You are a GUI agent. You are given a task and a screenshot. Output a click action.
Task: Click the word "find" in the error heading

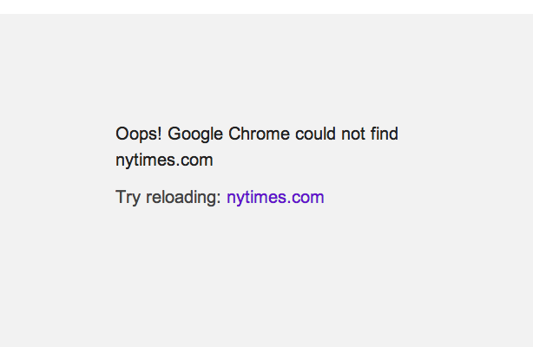pyautogui.click(x=385, y=134)
